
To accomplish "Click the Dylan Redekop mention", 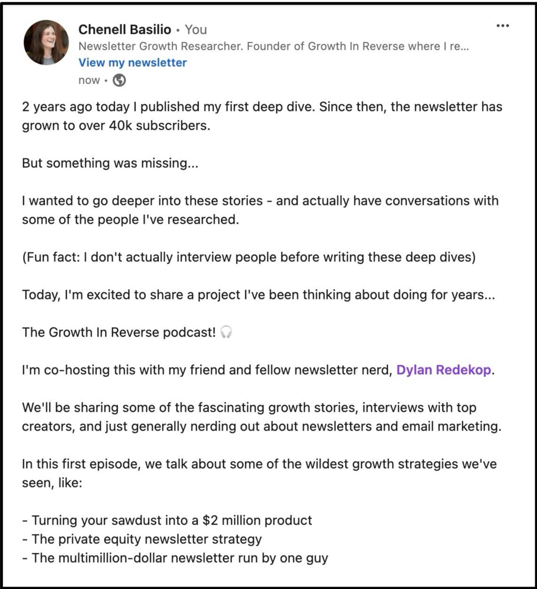I will tap(444, 370).
